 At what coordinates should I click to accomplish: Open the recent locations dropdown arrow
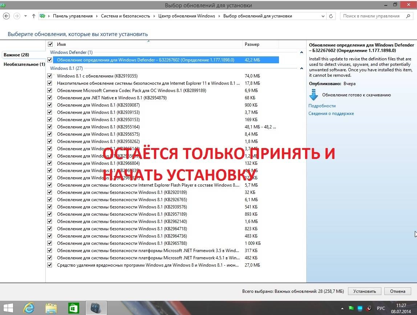(25, 16)
